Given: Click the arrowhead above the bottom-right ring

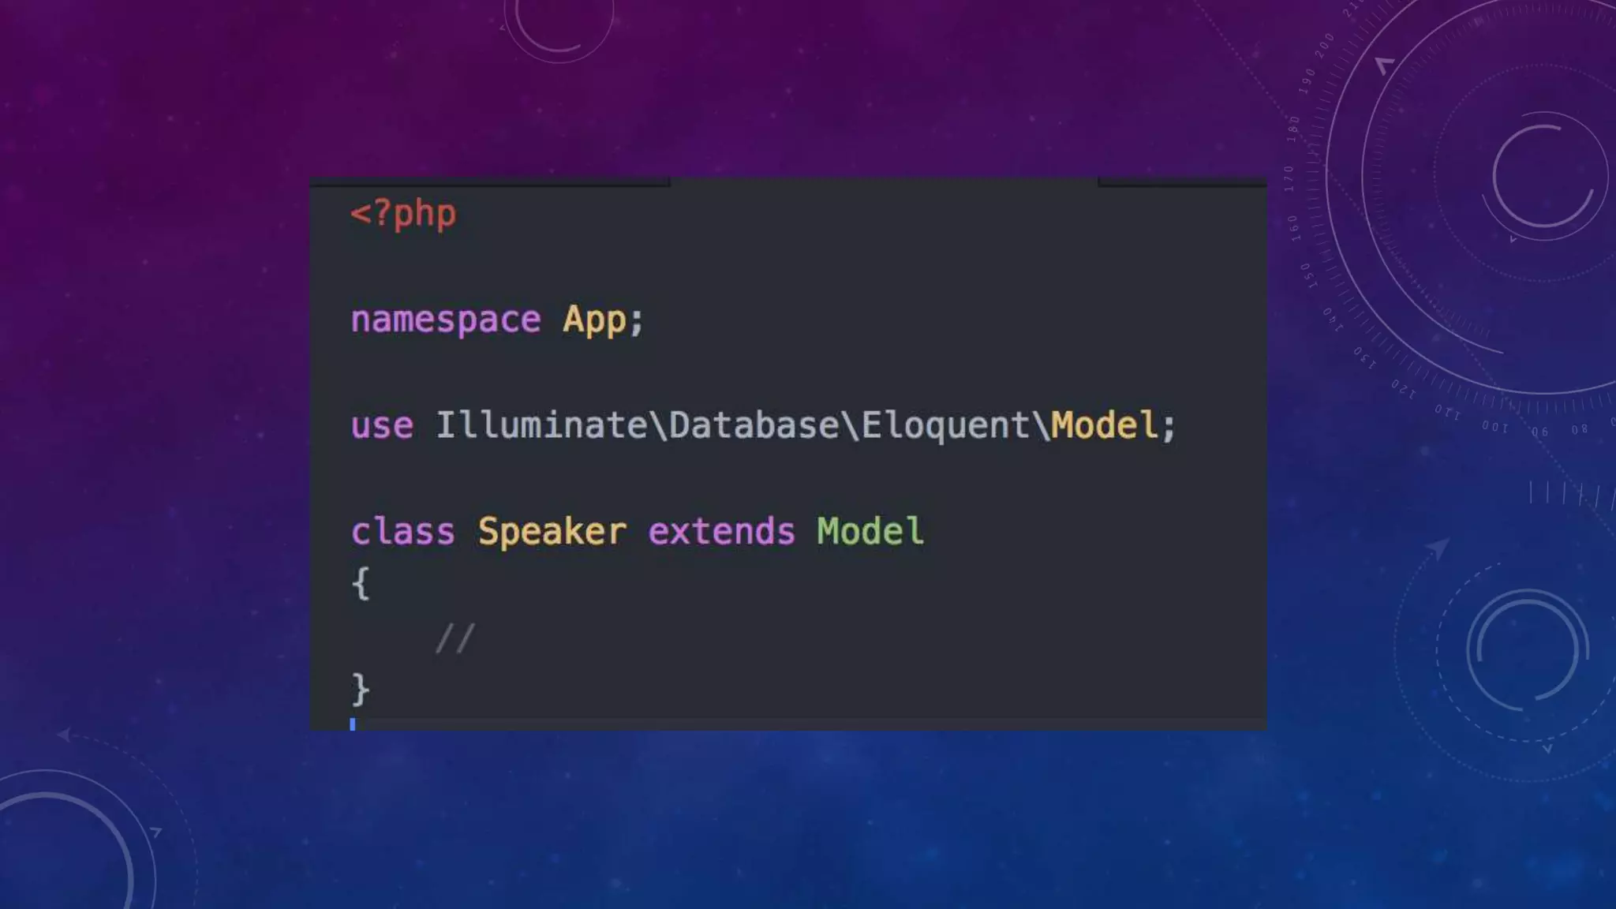Looking at the screenshot, I should [x=1439, y=546].
